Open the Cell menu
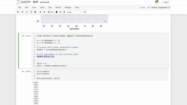The image size is (187, 105). point(50,8)
